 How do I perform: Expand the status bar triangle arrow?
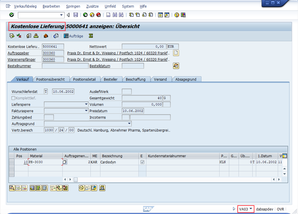pyautogui.click(x=234, y=209)
